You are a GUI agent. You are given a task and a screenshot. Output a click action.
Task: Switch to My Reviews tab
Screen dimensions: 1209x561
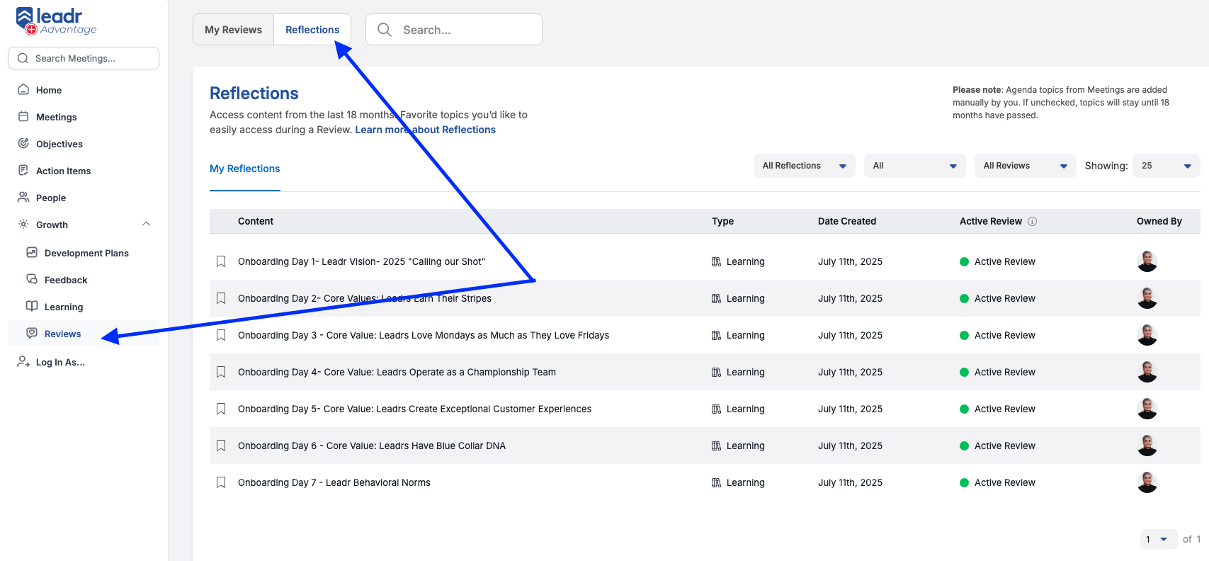pos(233,30)
